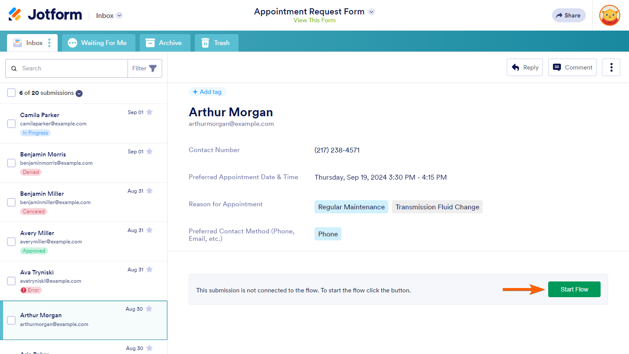Check the select-all submissions checkbox
The height and width of the screenshot is (354, 629).
tap(11, 93)
